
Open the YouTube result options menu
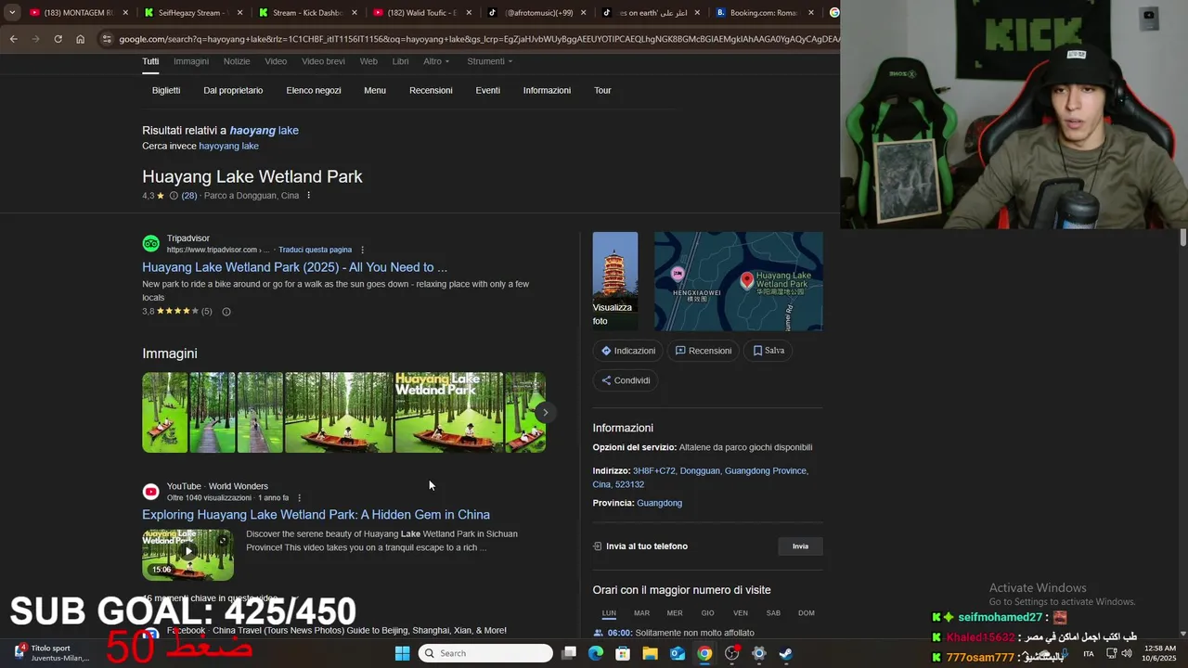[299, 498]
